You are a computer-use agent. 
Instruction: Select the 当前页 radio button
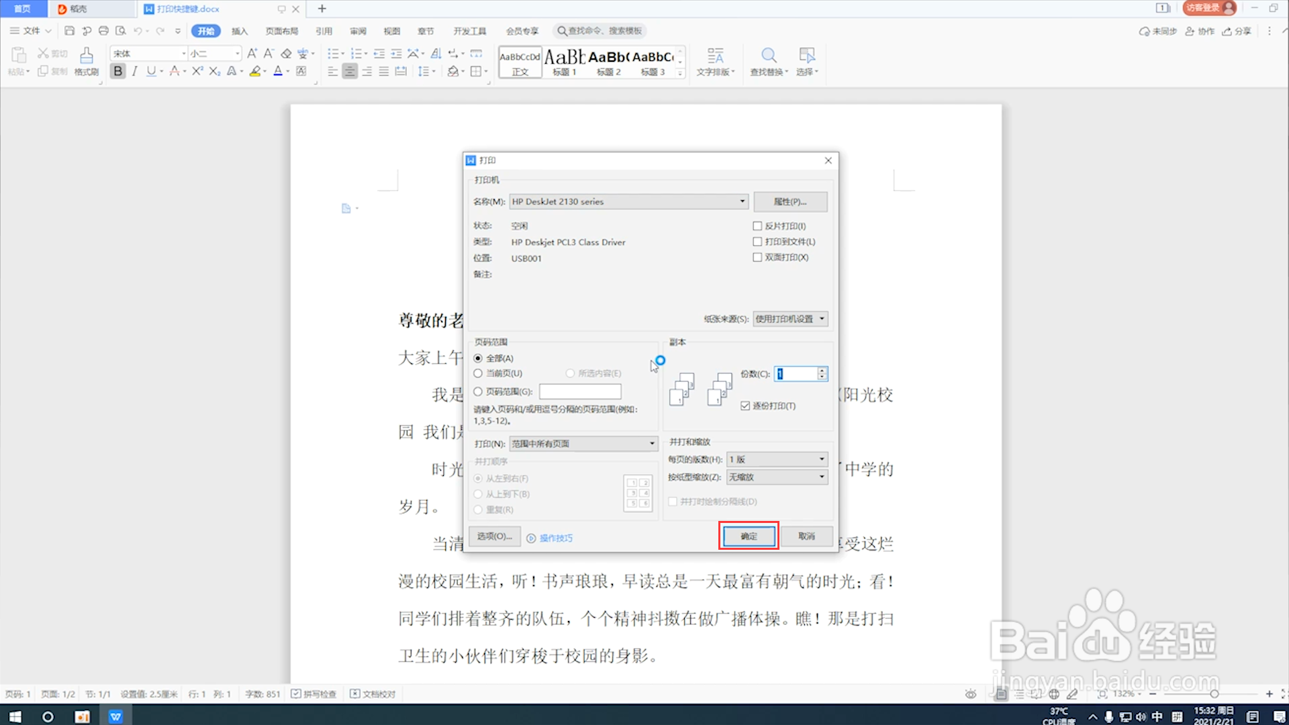(478, 373)
